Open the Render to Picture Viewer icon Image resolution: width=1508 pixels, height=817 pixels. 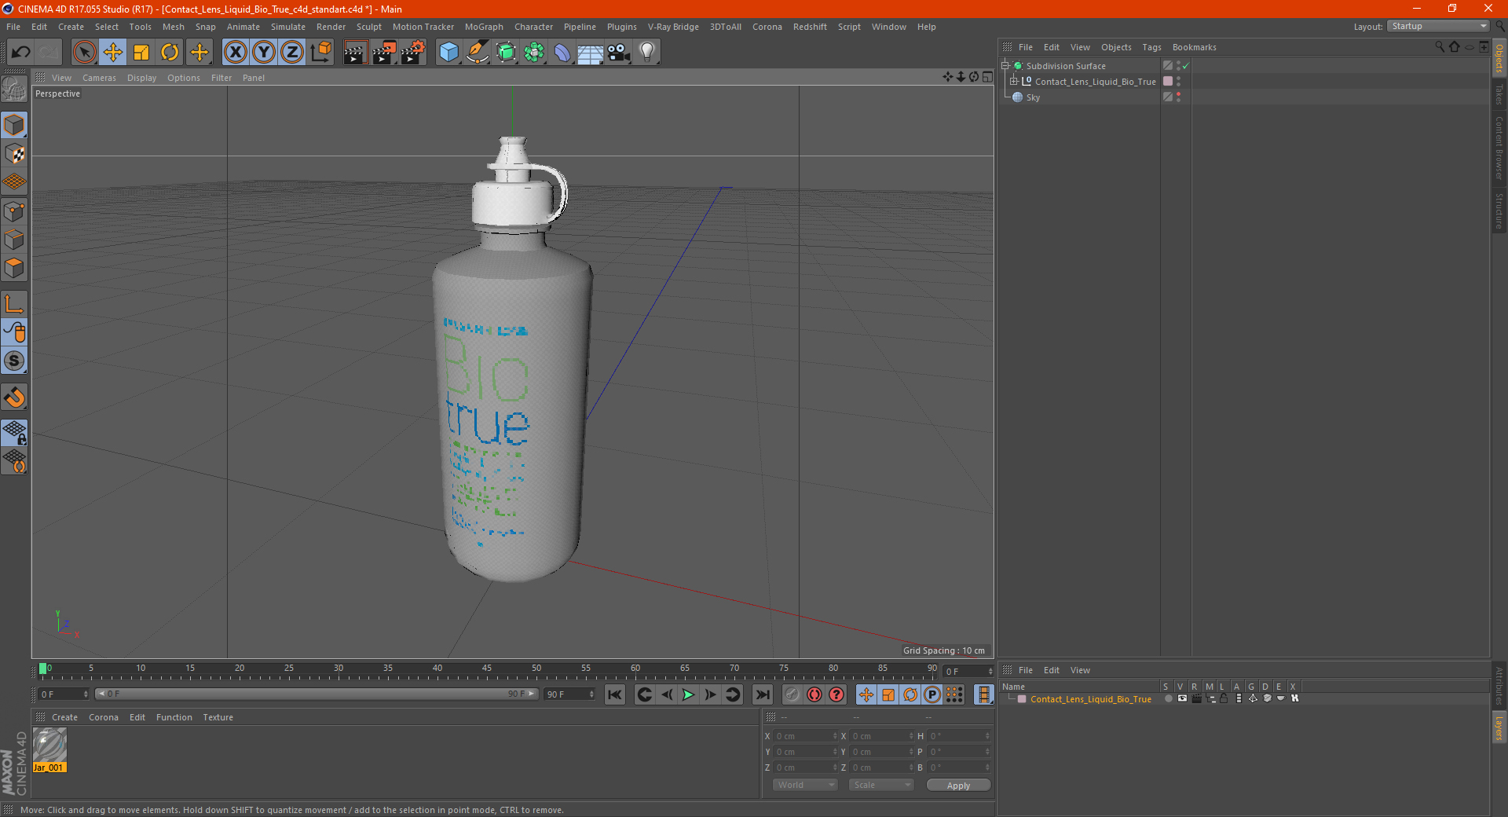pos(384,53)
